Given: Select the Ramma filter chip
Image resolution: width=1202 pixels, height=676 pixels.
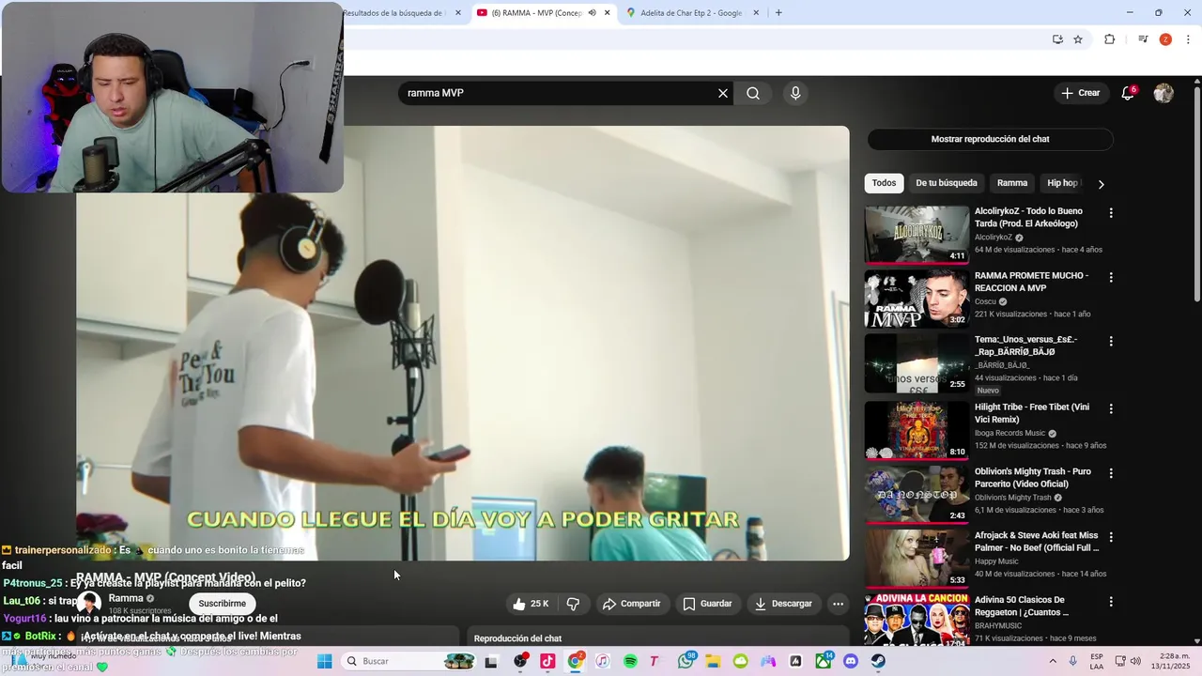Looking at the screenshot, I should [x=1012, y=183].
